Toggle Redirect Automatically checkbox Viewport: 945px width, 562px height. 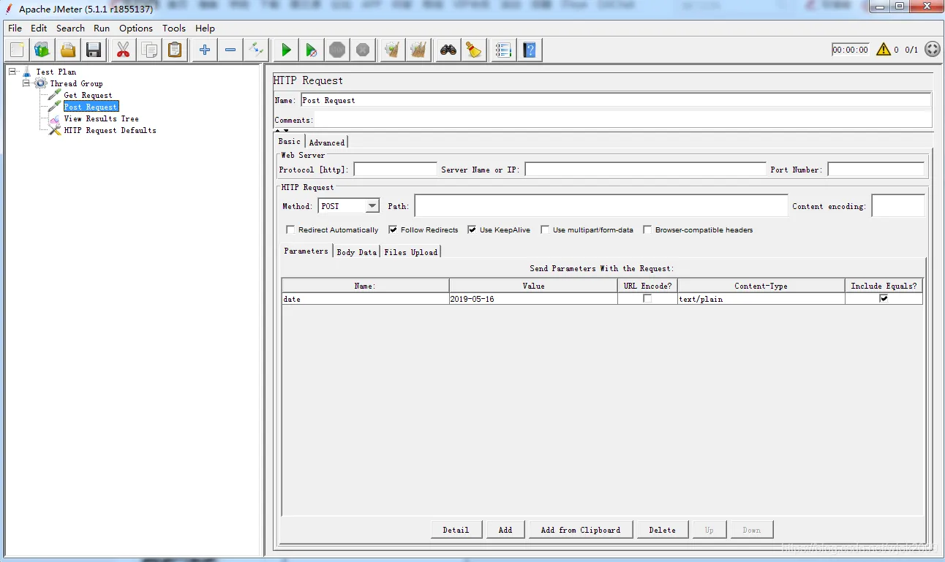[x=290, y=229]
